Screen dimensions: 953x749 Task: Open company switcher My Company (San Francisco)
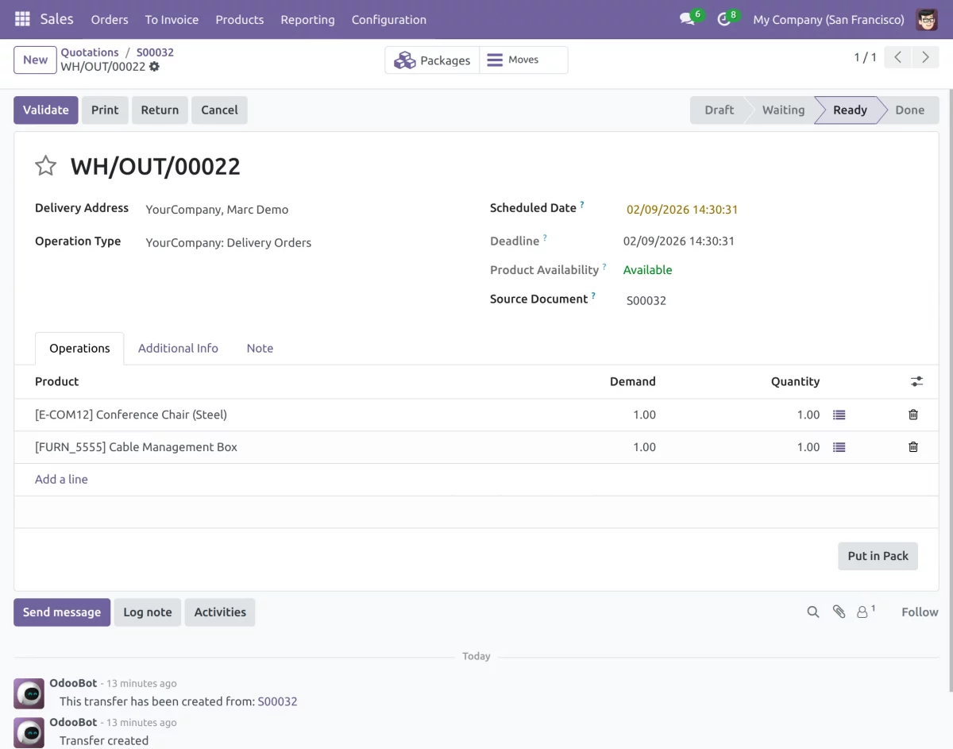[828, 19]
